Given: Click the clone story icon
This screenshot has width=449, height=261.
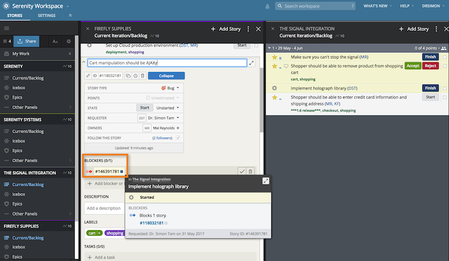Looking at the screenshot, I should (x=128, y=76).
